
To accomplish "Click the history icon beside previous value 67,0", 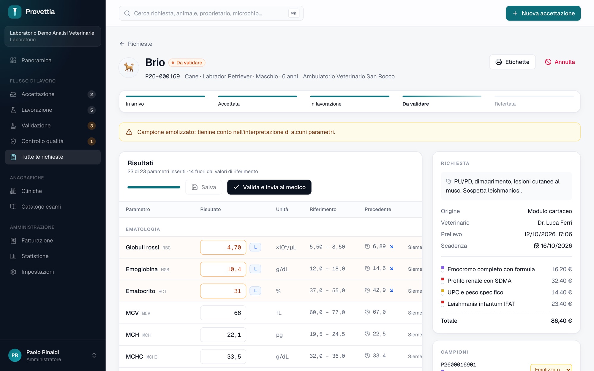I will 367,312.
